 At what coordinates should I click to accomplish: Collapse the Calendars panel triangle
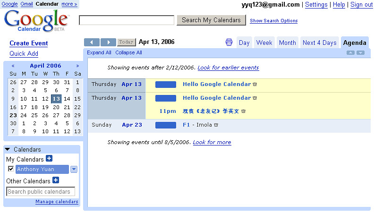(x=8, y=149)
